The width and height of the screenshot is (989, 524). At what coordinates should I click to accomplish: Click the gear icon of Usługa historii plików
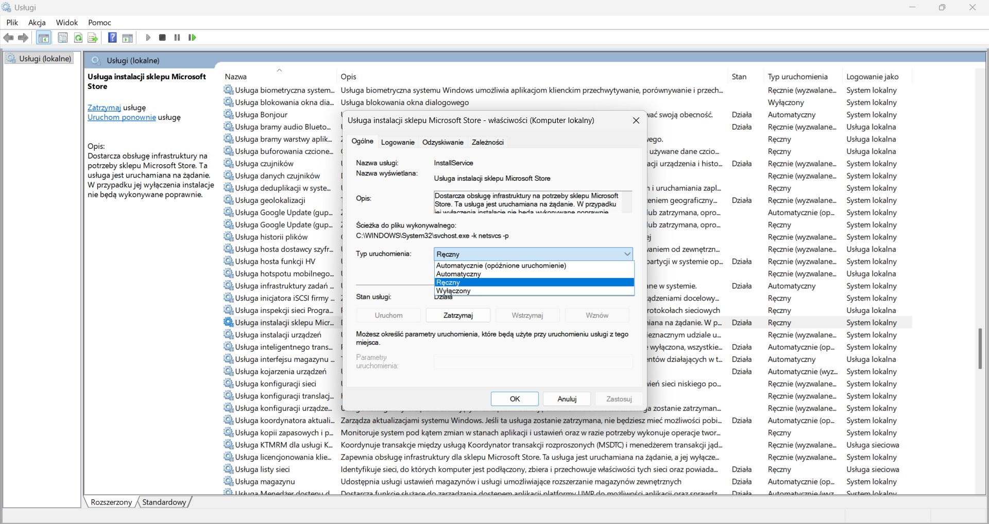coord(228,237)
